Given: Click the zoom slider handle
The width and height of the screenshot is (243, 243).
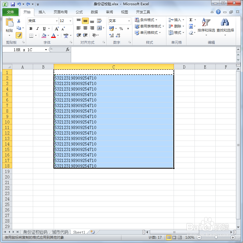Looking at the screenshot, I should [x=216, y=238].
